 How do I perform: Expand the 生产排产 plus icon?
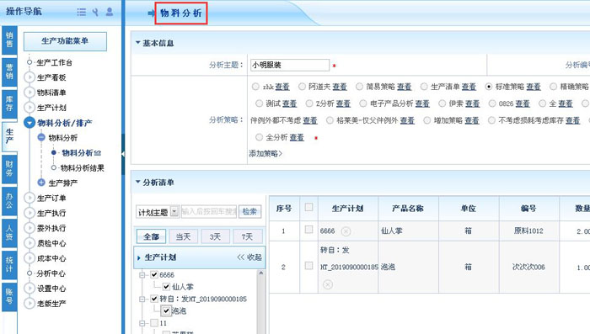click(x=41, y=183)
